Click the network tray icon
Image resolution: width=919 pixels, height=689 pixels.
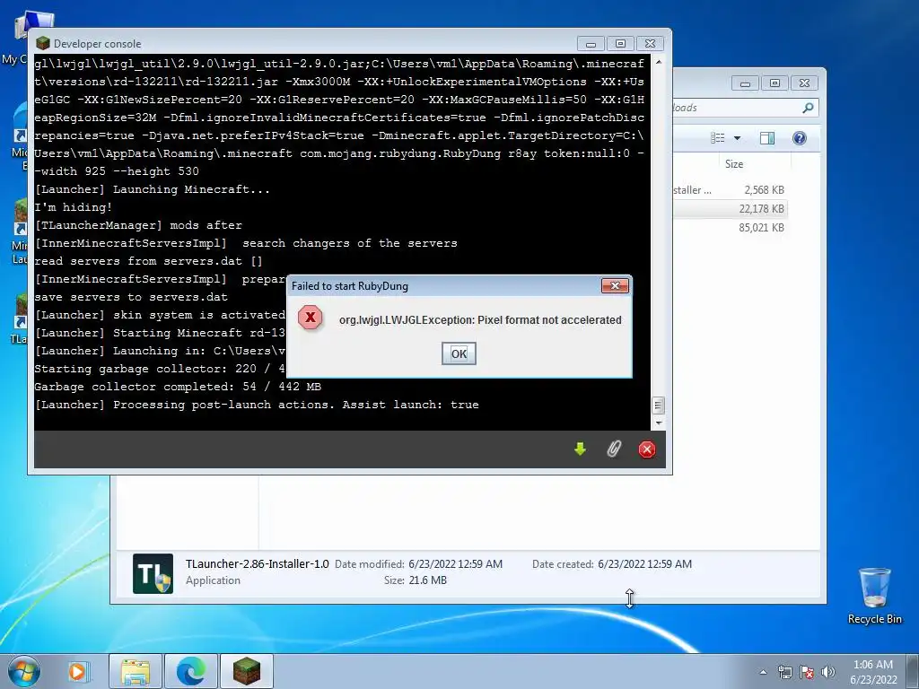coord(784,672)
